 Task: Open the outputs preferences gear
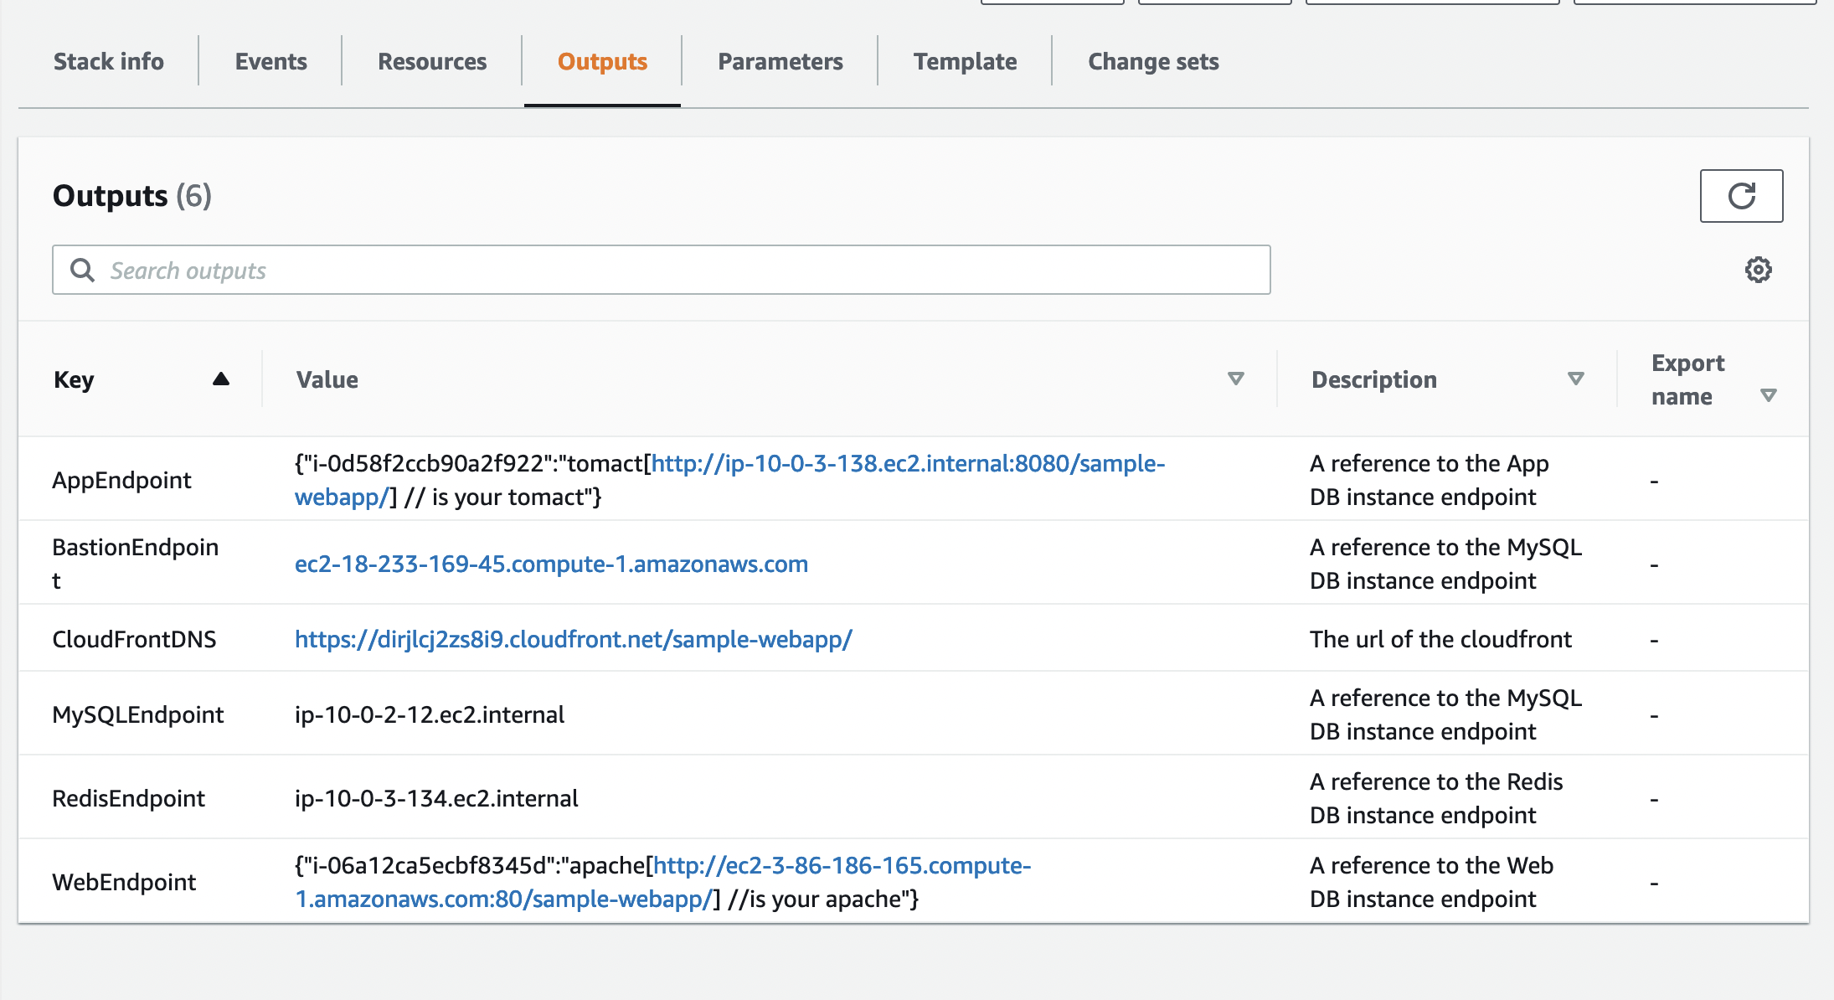1758,269
